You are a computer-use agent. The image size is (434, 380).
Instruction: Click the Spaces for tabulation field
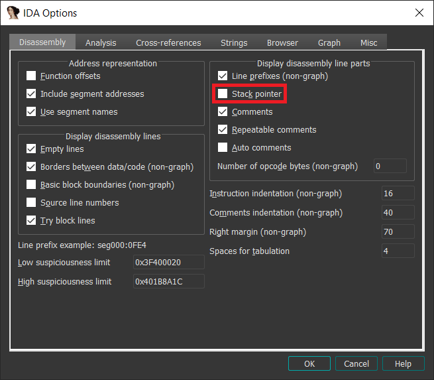coord(398,251)
